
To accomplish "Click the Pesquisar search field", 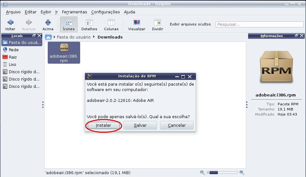I will coord(260,24).
